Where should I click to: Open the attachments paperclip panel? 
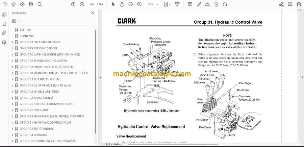(4, 33)
